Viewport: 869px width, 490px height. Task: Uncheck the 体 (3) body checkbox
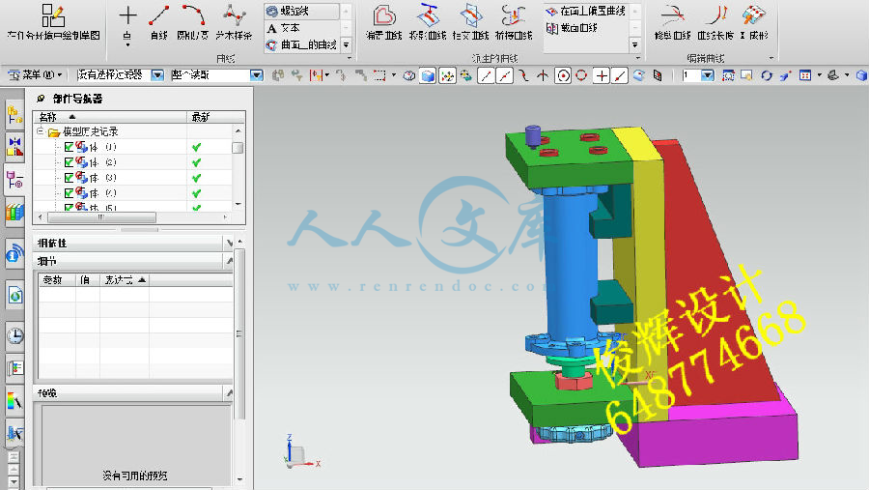click(69, 178)
